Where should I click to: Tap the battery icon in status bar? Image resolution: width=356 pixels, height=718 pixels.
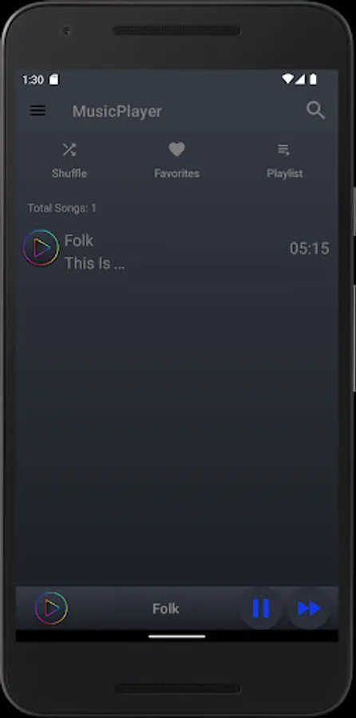point(314,80)
